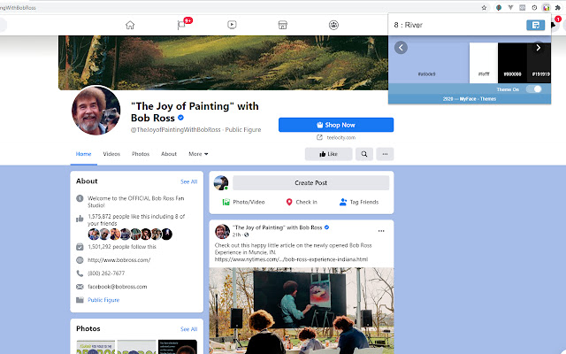
Task: Toggle the Theme On switch
Action: point(533,89)
